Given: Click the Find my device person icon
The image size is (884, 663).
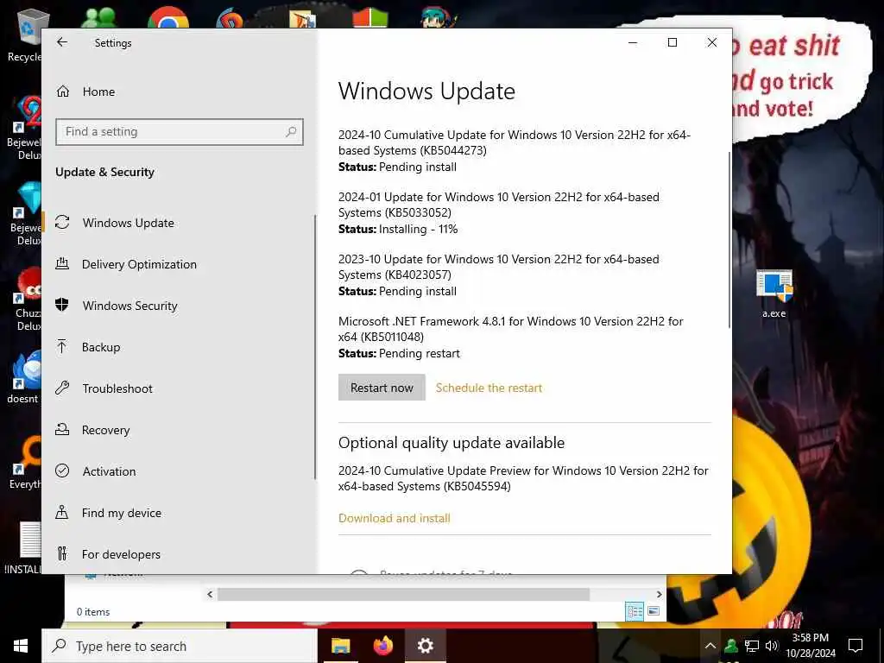Looking at the screenshot, I should pyautogui.click(x=62, y=512).
